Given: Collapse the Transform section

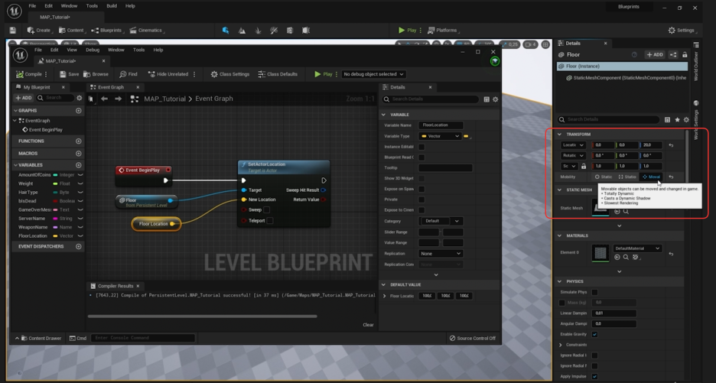Looking at the screenshot, I should 559,135.
